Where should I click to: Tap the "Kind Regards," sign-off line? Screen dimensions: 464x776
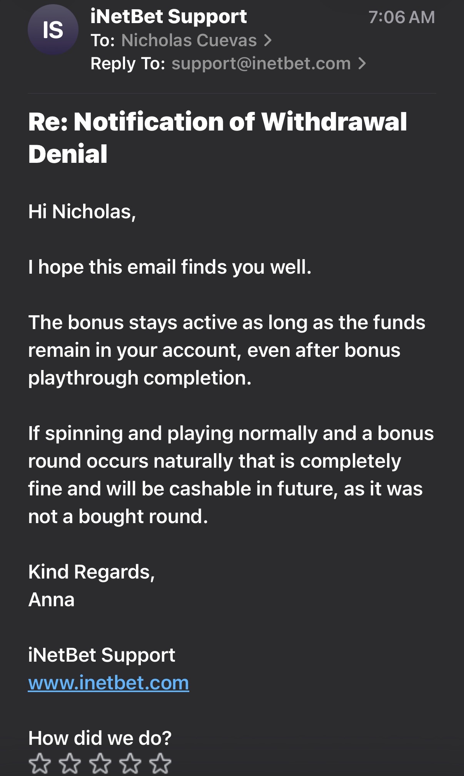click(92, 572)
